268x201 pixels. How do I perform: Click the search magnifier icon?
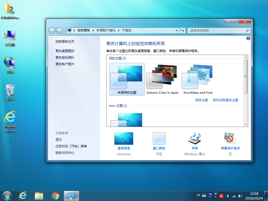pyautogui.click(x=247, y=31)
